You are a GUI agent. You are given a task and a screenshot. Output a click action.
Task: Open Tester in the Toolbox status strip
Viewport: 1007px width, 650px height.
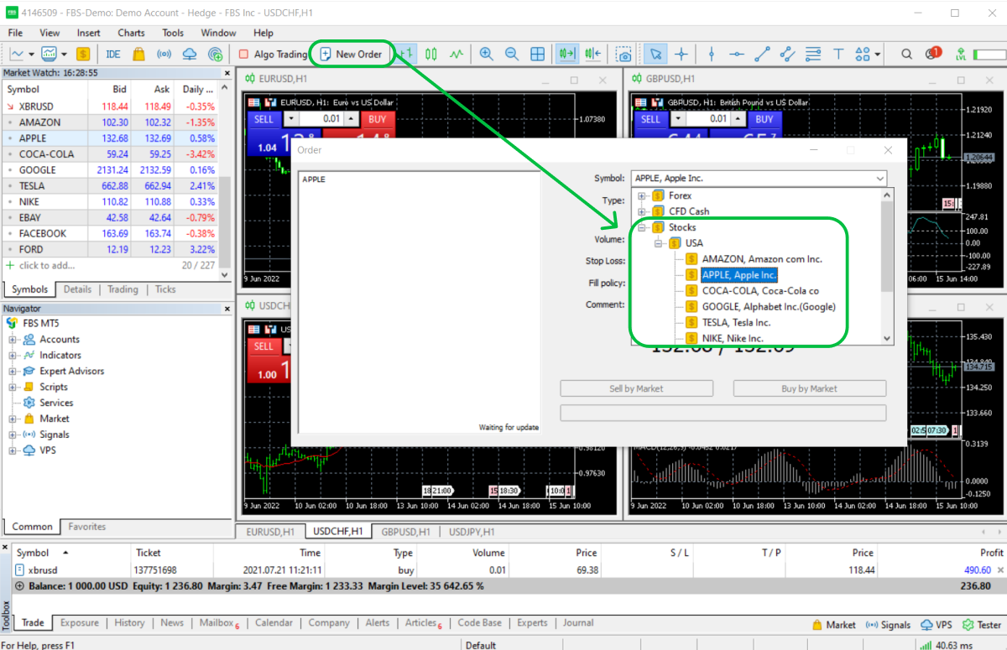point(982,625)
